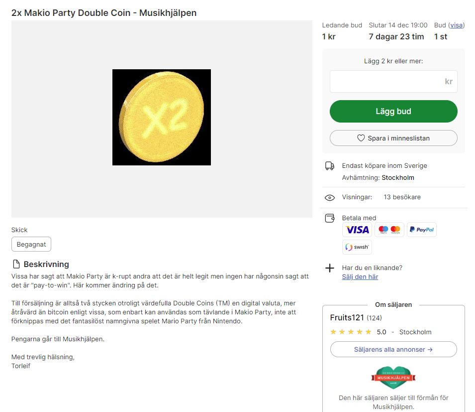Click the Begagnat condition tag
Viewport: 475px width, 412px height.
[31, 244]
